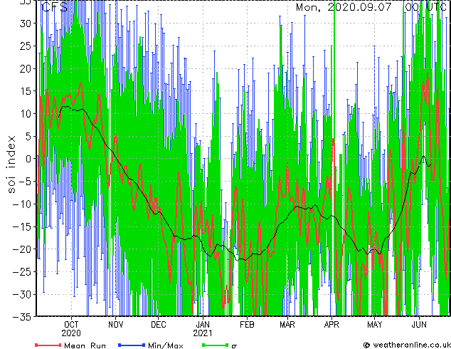This screenshot has height=349, width=451.
Task: Click the 'Mon, 2020.09.07 00 UTC' date text
Action: pos(371,7)
